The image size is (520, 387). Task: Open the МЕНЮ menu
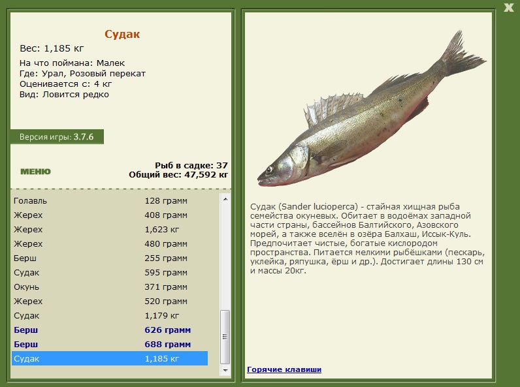click(35, 171)
